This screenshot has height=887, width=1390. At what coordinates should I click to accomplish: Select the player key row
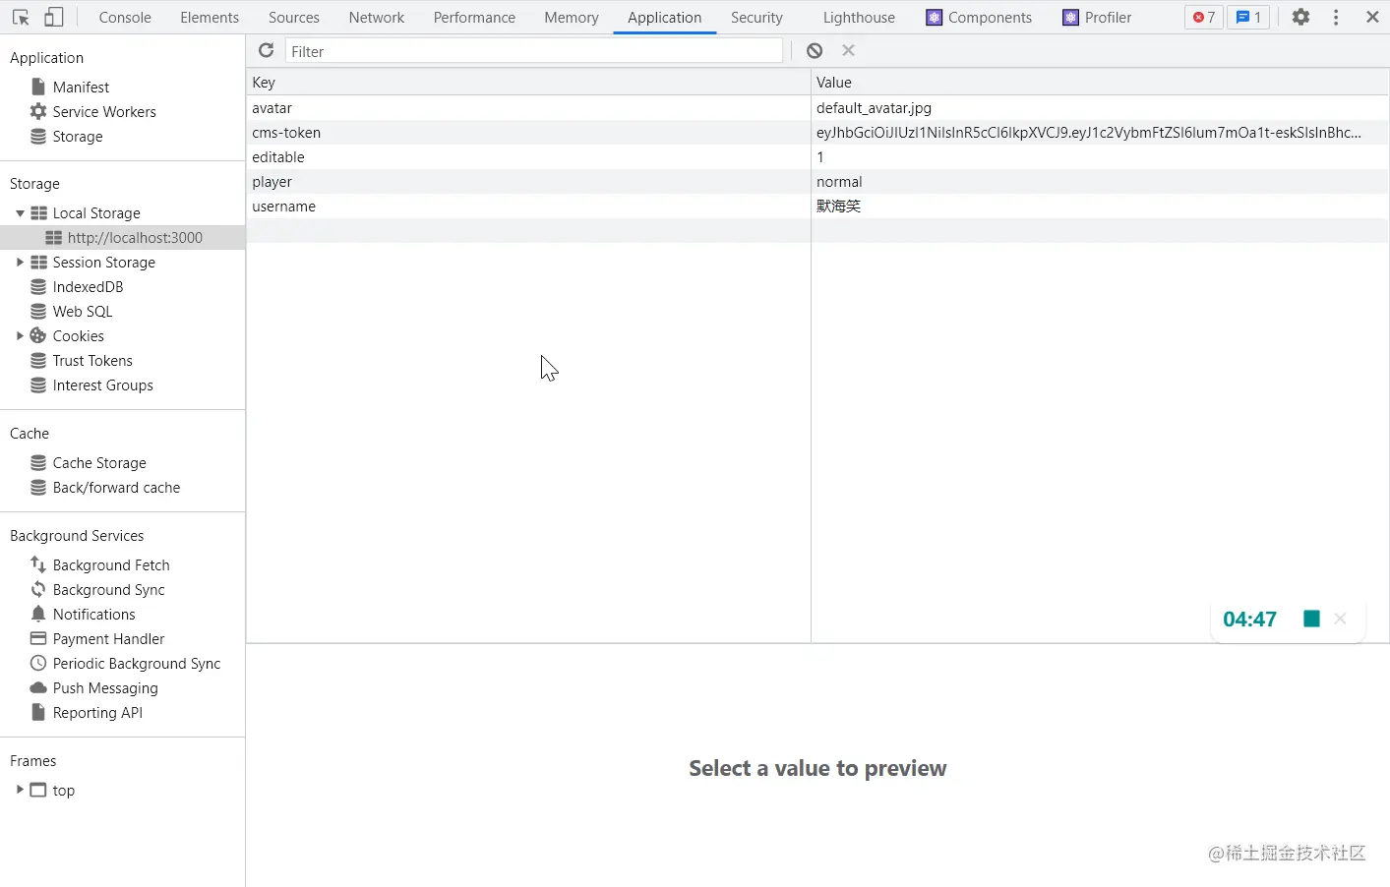point(528,182)
